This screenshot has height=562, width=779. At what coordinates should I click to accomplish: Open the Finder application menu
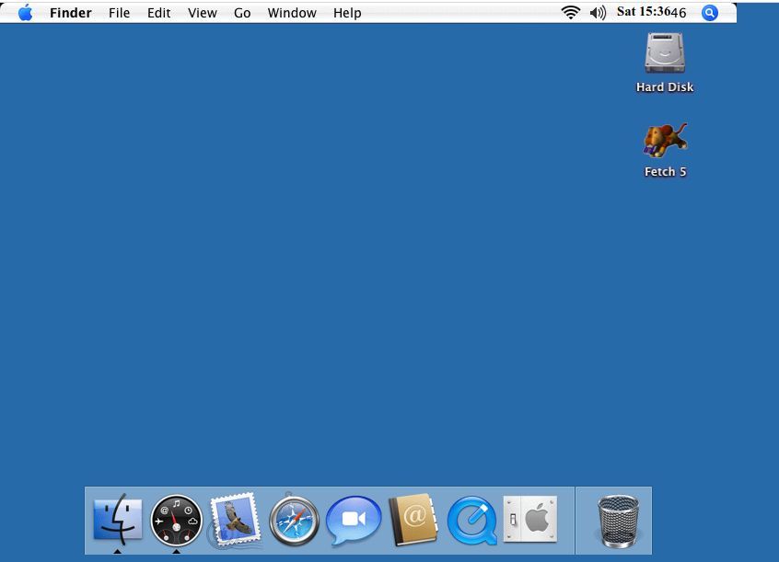pyautogui.click(x=71, y=13)
